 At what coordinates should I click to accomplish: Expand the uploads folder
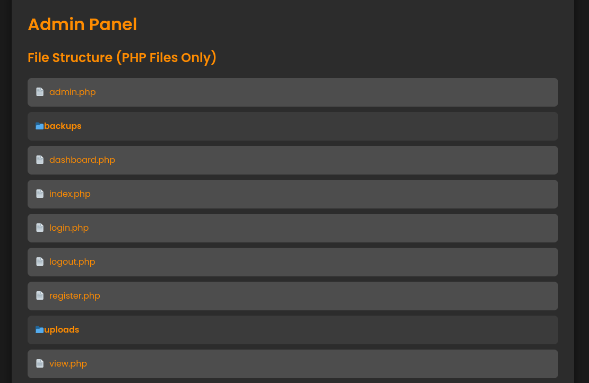click(x=62, y=329)
